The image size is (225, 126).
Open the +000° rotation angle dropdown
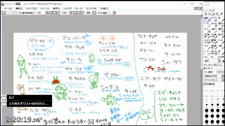(71, 13)
